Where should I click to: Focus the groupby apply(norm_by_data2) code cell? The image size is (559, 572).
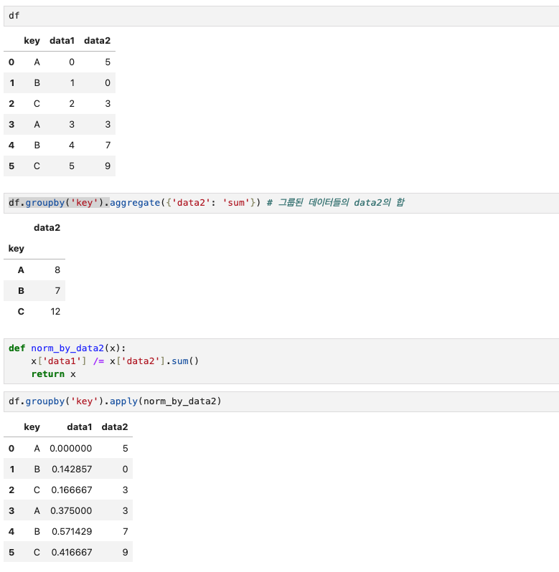pyautogui.click(x=281, y=401)
